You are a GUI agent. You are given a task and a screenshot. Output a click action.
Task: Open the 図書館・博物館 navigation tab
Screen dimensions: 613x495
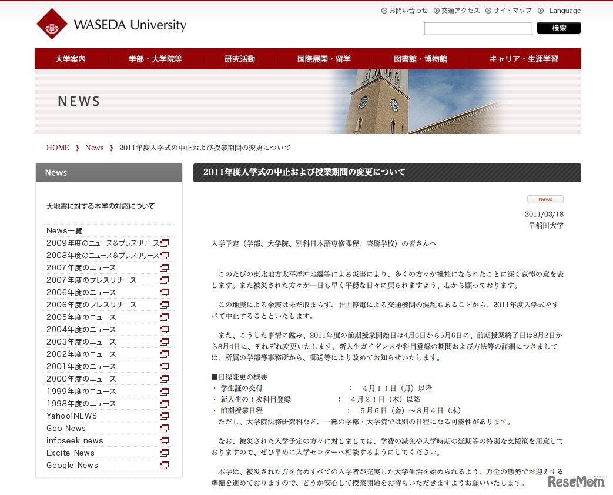click(420, 58)
